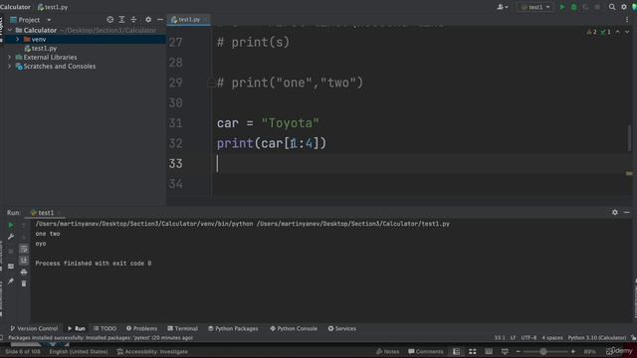637x358 pixels.
Task: Go to the next highlighted problem arrow
Action: [x=627, y=32]
